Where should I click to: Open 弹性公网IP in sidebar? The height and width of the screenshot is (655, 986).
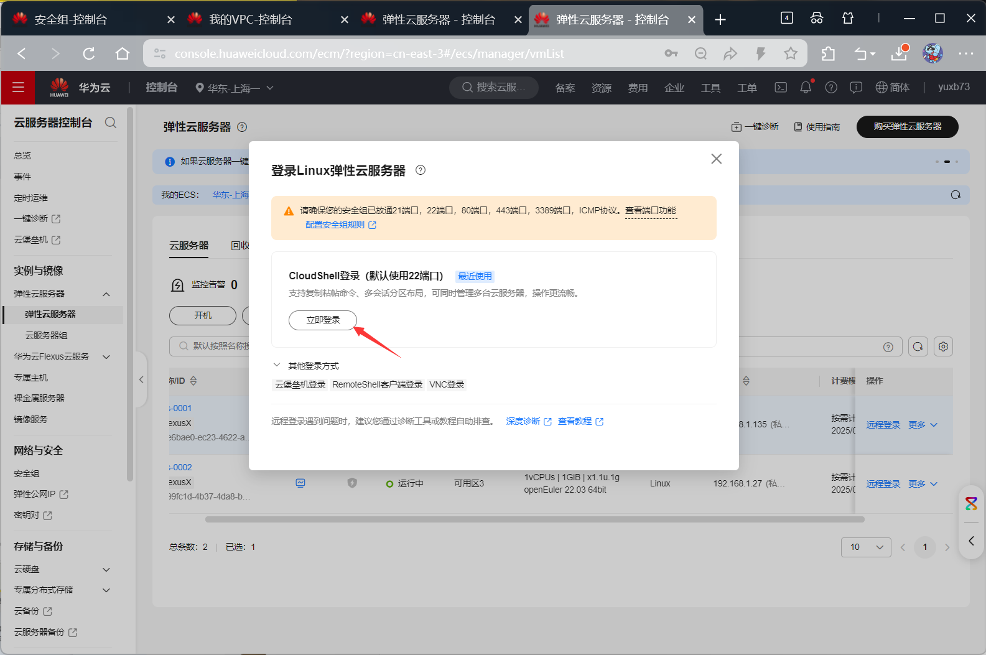pos(41,494)
